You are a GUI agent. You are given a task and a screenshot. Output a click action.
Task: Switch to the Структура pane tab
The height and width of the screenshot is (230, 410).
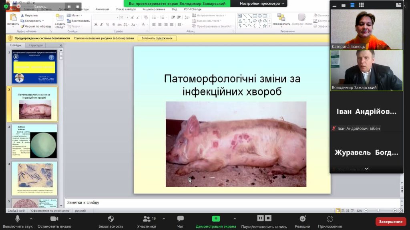click(x=36, y=46)
